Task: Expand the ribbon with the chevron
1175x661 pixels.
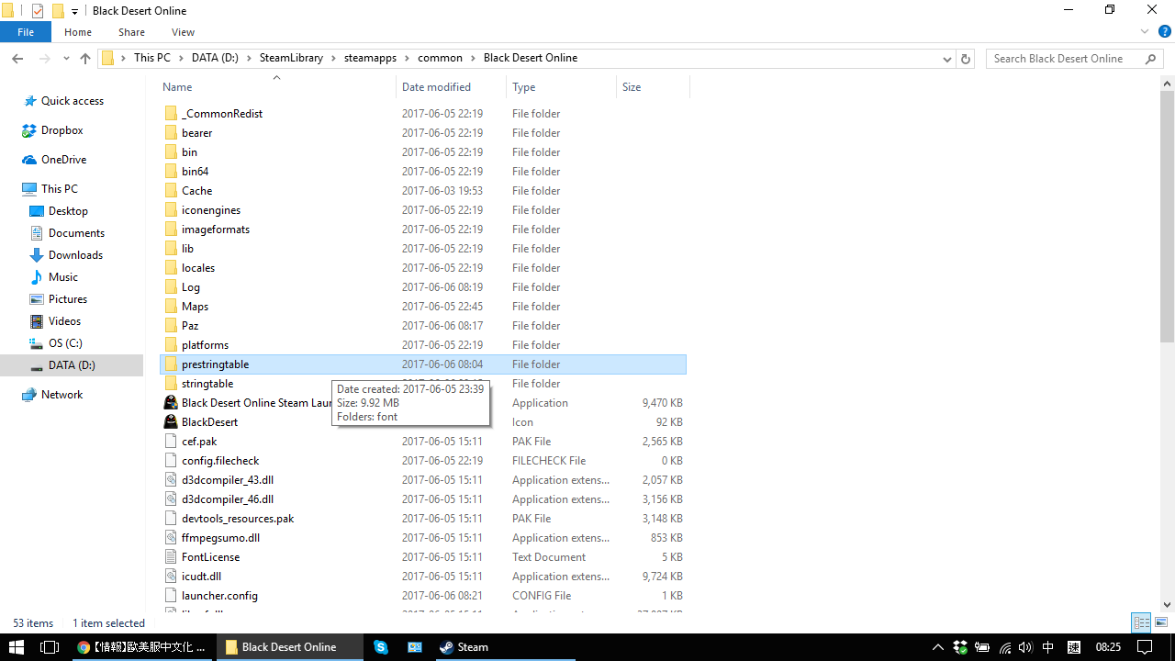Action: click(1145, 32)
